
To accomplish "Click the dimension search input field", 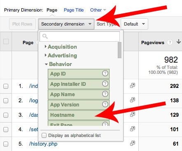I will 80,36.
